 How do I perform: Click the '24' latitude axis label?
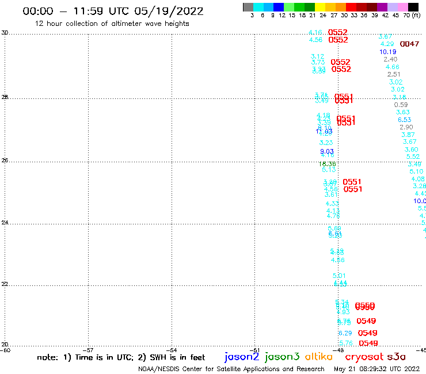5,223
